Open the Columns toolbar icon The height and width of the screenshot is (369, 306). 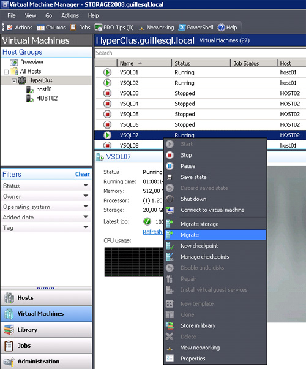click(x=40, y=28)
